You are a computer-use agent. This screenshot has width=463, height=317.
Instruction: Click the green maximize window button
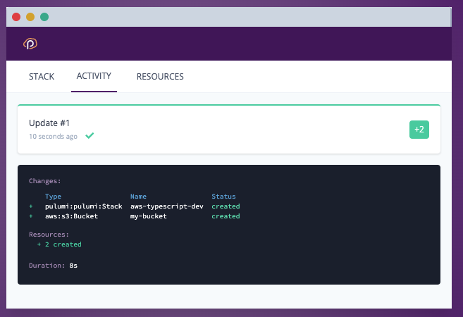[44, 17]
